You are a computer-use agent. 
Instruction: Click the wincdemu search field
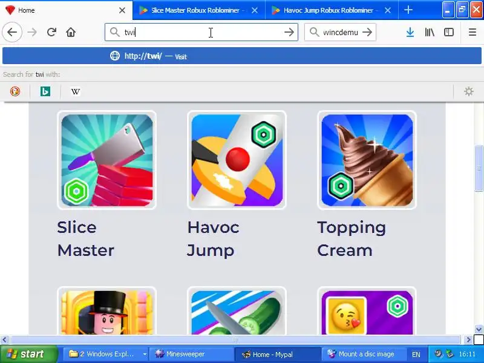tap(340, 32)
